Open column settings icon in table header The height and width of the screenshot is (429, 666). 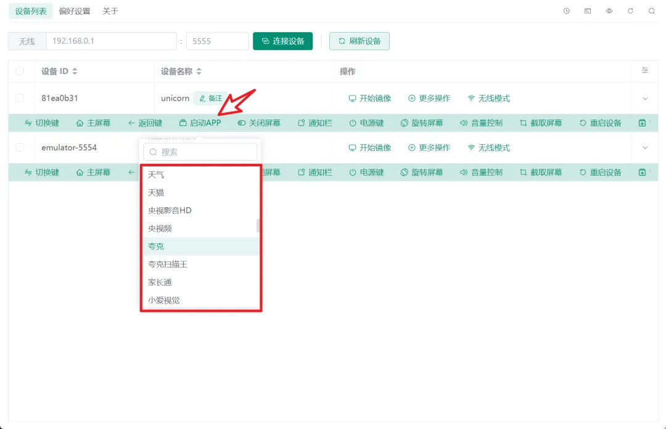645,71
